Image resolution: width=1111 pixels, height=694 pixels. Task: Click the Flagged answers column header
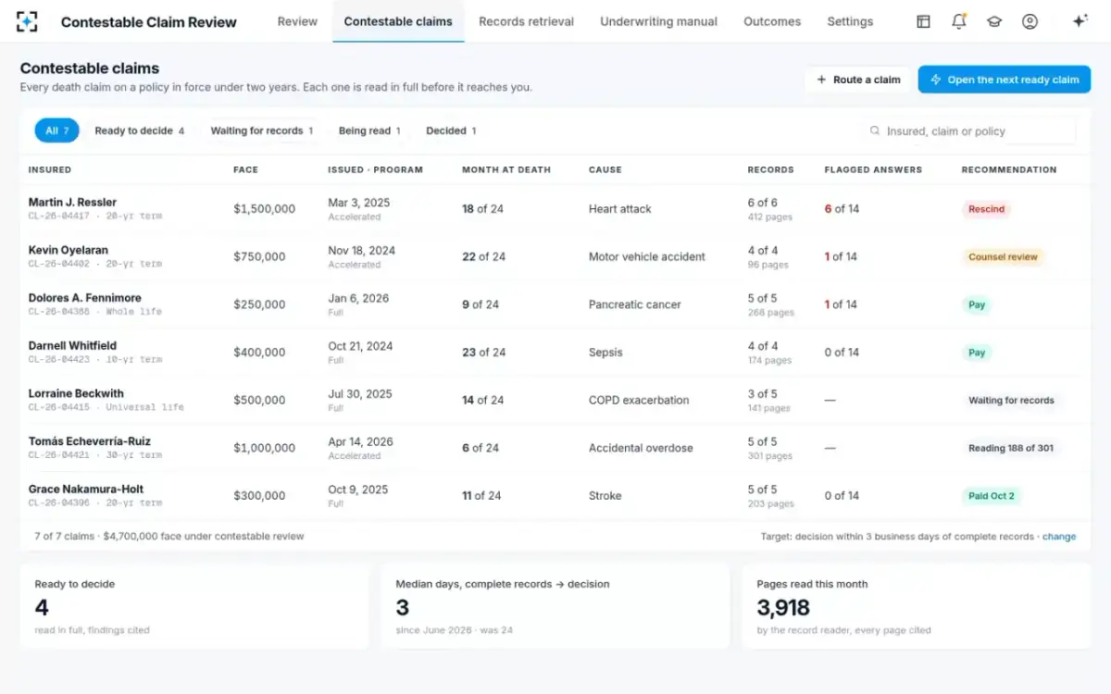click(873, 170)
